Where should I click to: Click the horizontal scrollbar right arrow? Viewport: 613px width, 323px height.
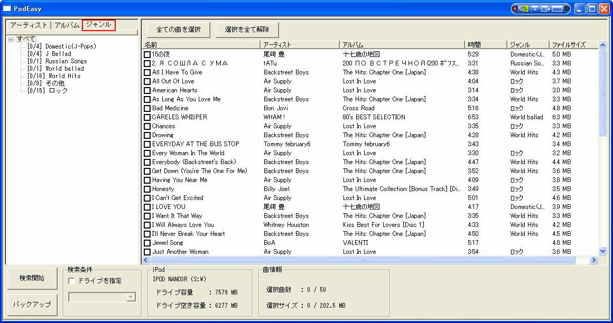click(593, 260)
